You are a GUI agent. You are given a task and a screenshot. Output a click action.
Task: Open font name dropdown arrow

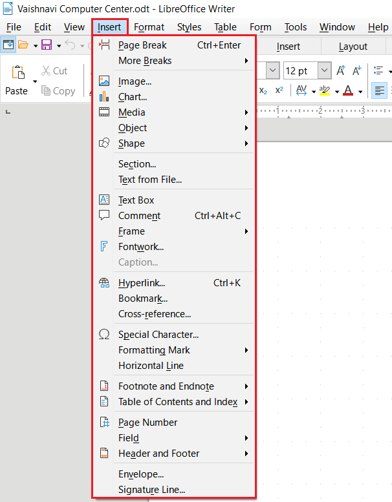tap(272, 70)
